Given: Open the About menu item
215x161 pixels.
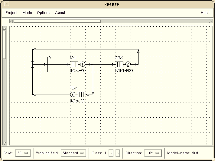Looking at the screenshot, I should tap(60, 13).
